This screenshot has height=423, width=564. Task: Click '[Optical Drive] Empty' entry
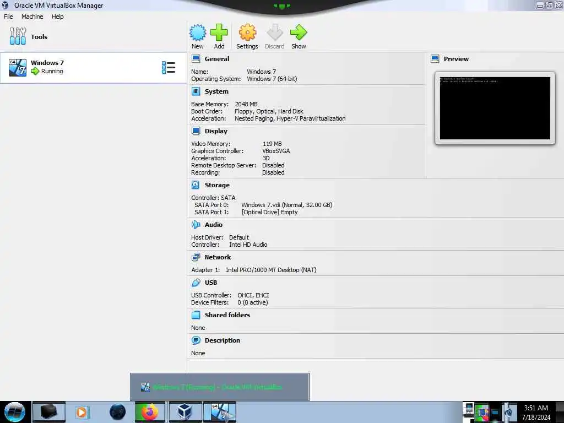[270, 212]
